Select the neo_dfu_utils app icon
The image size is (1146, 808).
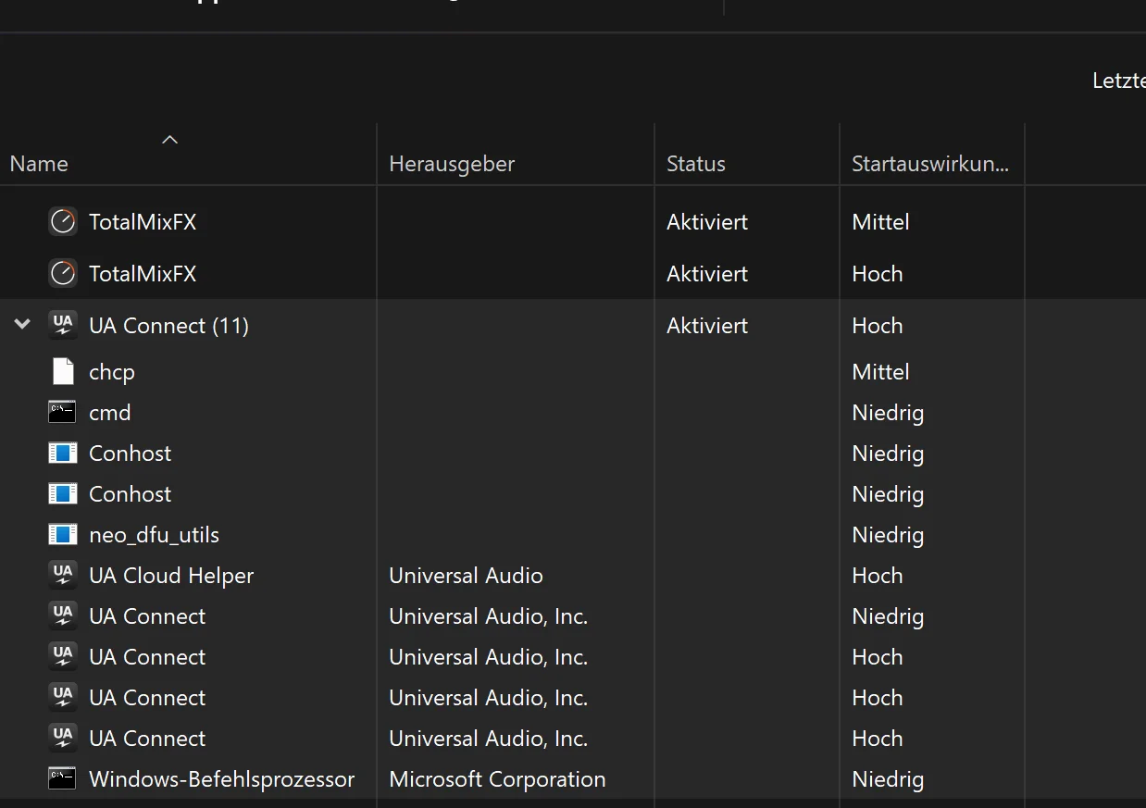click(x=62, y=535)
